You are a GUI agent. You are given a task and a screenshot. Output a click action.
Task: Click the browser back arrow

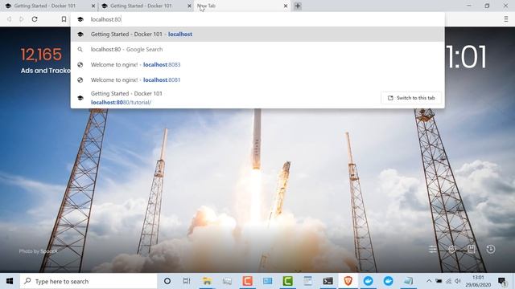point(9,19)
